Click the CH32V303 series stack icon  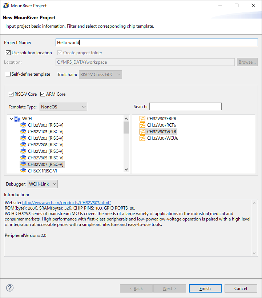(23, 151)
